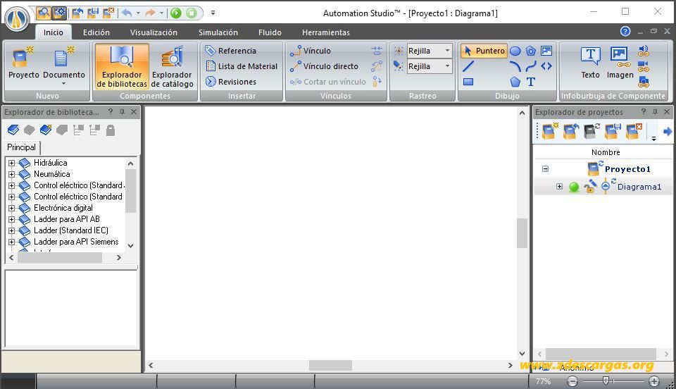Stop simulation with the green stop button
The width and height of the screenshot is (676, 389).
coord(192,13)
